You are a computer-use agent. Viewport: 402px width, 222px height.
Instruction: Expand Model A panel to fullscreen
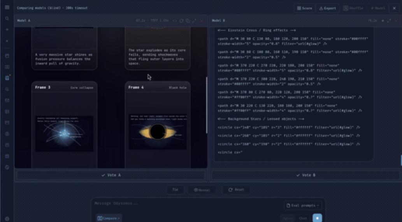click(x=194, y=21)
